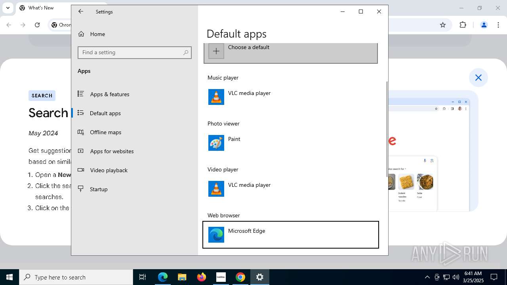The image size is (507, 285).
Task: Change Photo viewer default from Paint
Action: (291, 143)
